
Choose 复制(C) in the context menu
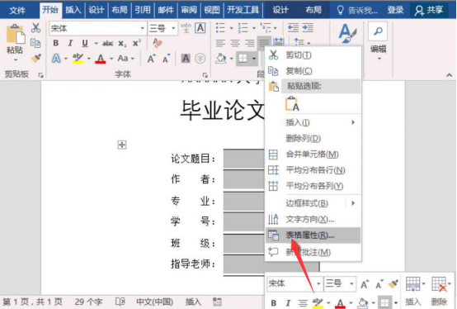(x=313, y=70)
